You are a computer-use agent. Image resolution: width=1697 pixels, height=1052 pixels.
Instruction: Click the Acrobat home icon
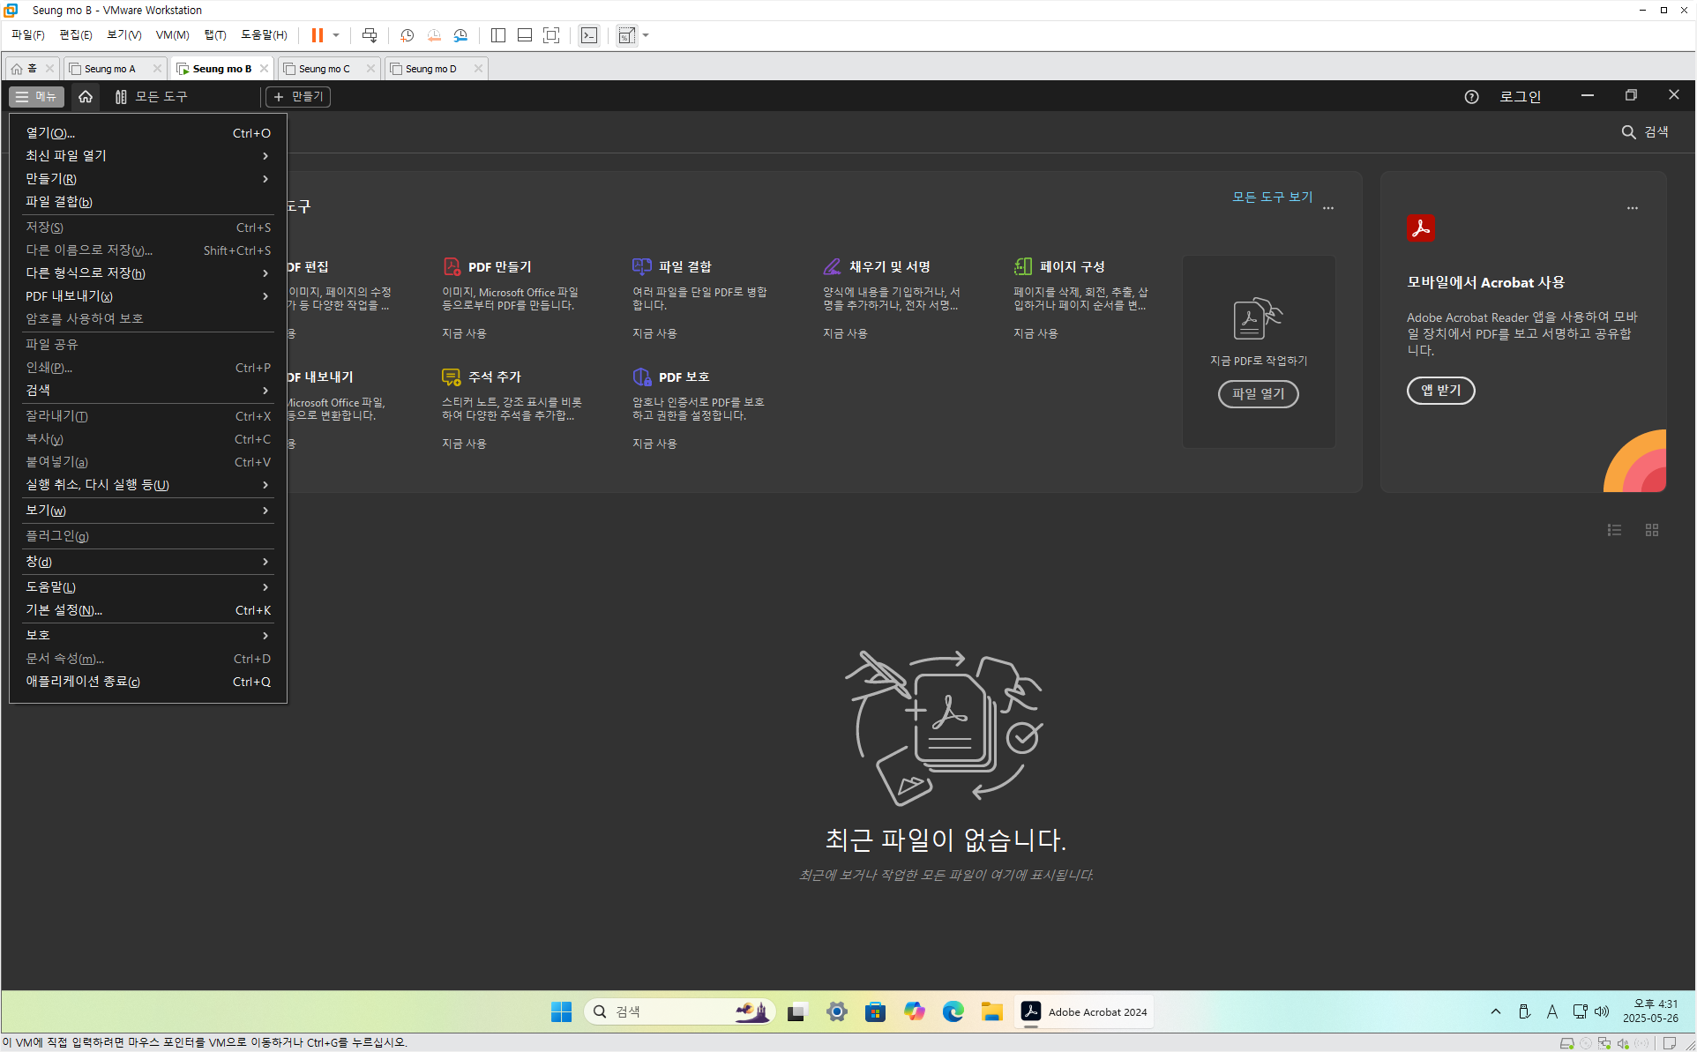pos(86,97)
